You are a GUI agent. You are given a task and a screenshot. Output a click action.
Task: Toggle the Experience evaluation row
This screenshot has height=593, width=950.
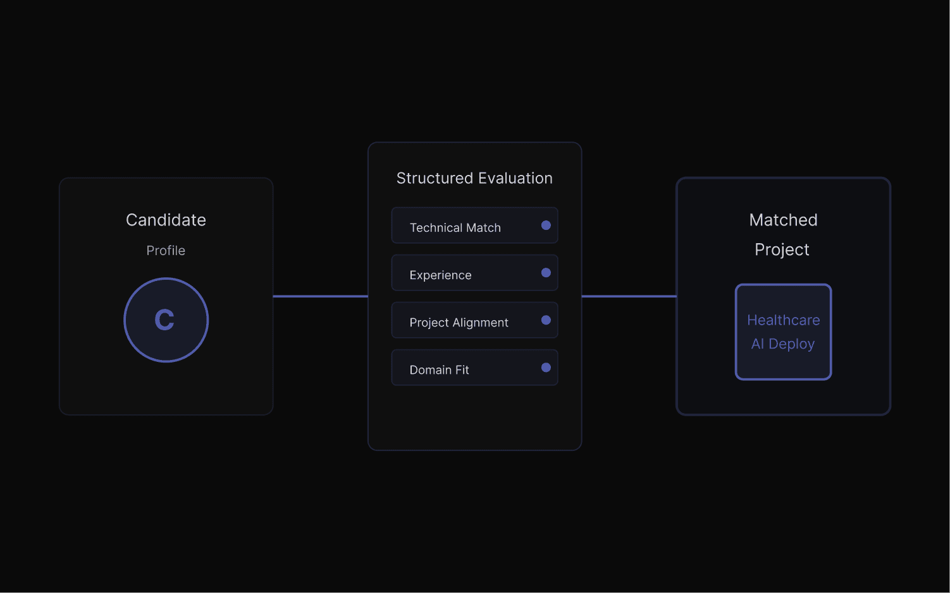point(474,273)
